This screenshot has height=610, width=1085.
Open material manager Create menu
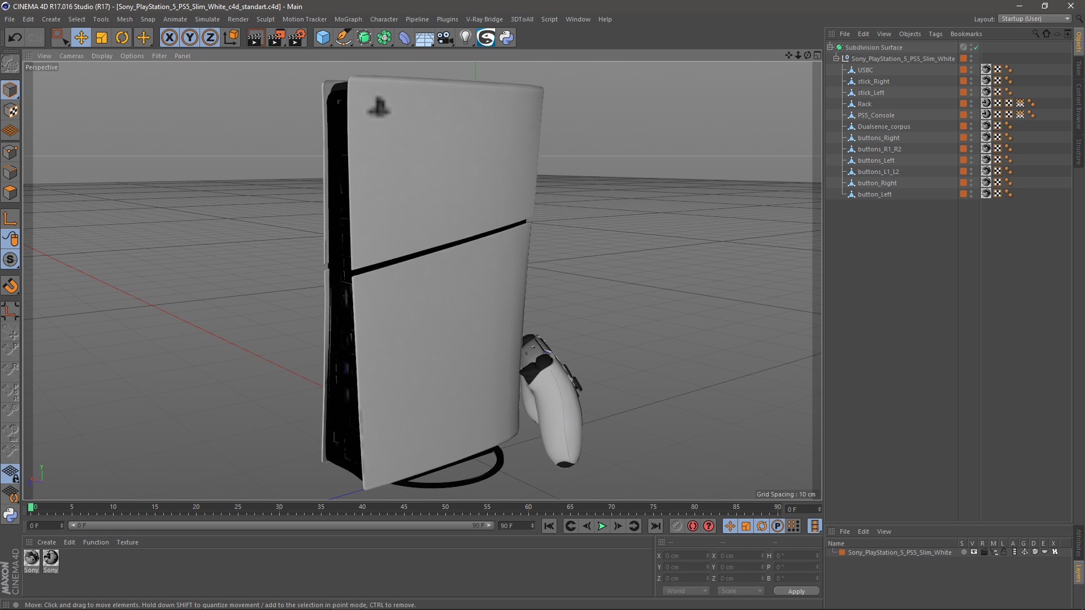pos(46,542)
